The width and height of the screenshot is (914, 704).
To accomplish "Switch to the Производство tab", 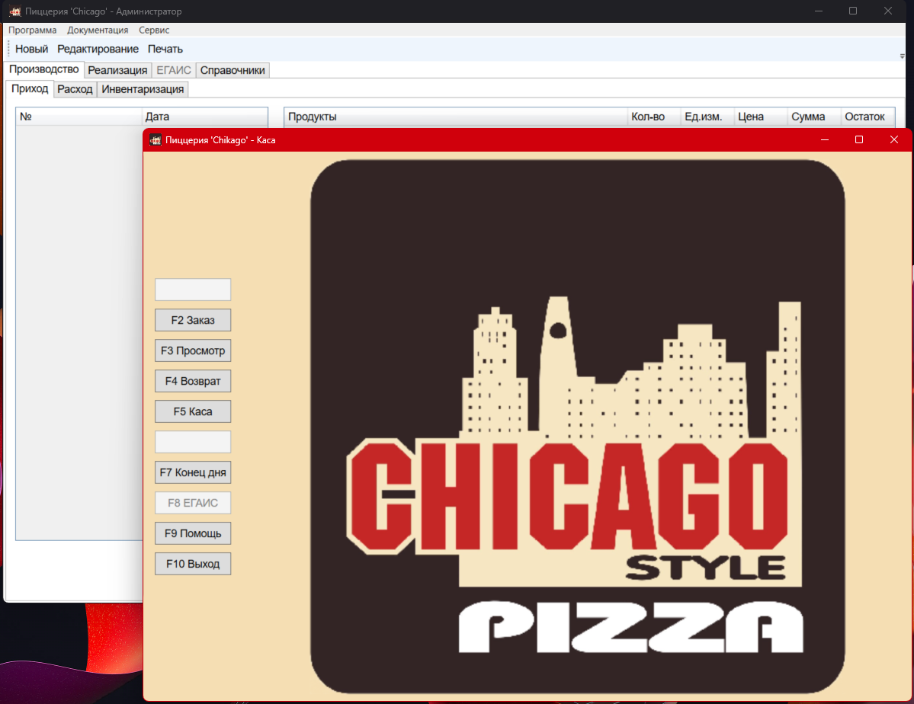I will coord(43,69).
